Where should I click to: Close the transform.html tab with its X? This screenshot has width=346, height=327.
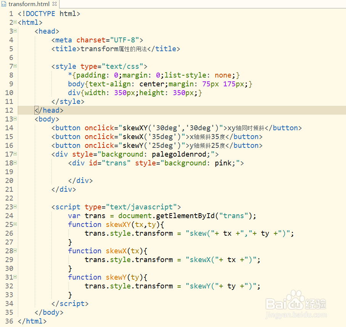[x=55, y=4]
